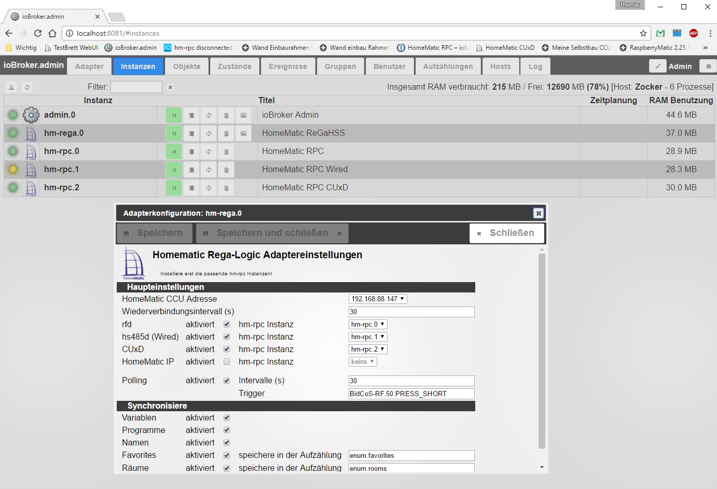Open web link icon for hm-rega.0

coord(243,133)
